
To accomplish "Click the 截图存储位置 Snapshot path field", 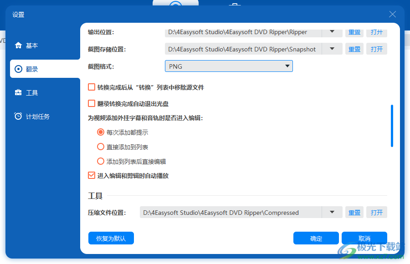I will pos(243,49).
